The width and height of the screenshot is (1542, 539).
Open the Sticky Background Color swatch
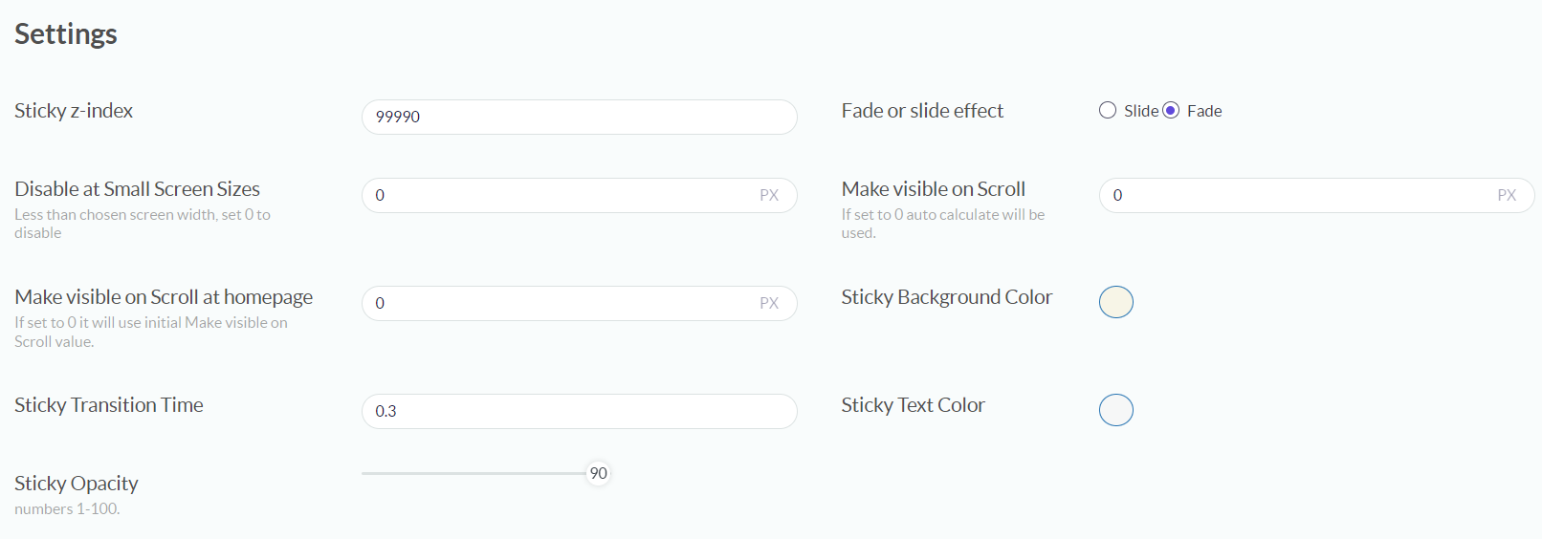point(1116,302)
